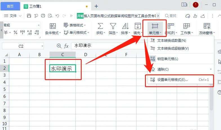Viewport: 221px width, 130px height.
Task: Click the 求和 sum button
Action: pyautogui.click(x=100, y=29)
